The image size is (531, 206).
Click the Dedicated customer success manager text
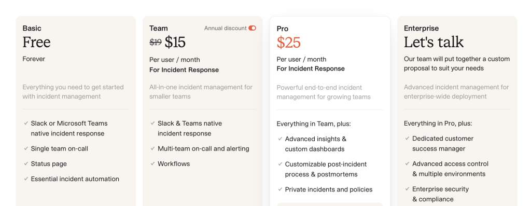[x=443, y=144]
